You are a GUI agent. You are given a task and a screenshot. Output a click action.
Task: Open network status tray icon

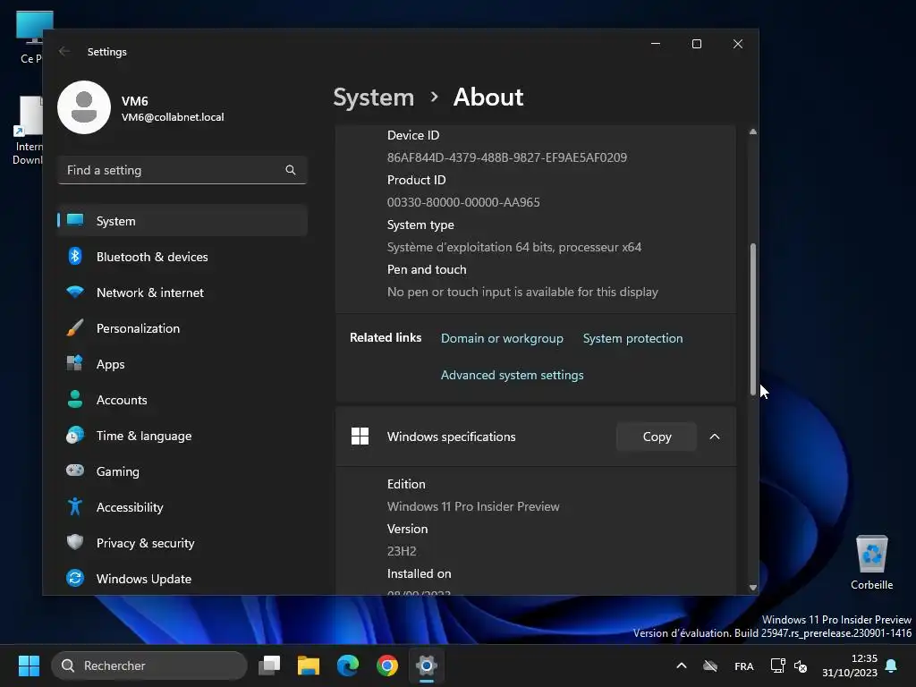click(777, 666)
